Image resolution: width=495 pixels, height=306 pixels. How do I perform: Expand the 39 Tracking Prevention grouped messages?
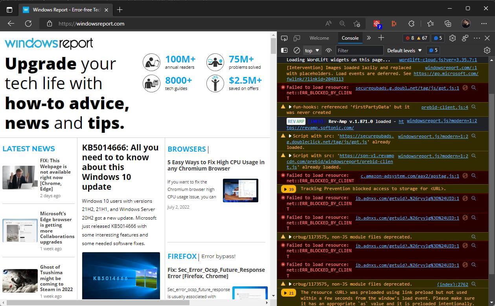click(x=288, y=189)
